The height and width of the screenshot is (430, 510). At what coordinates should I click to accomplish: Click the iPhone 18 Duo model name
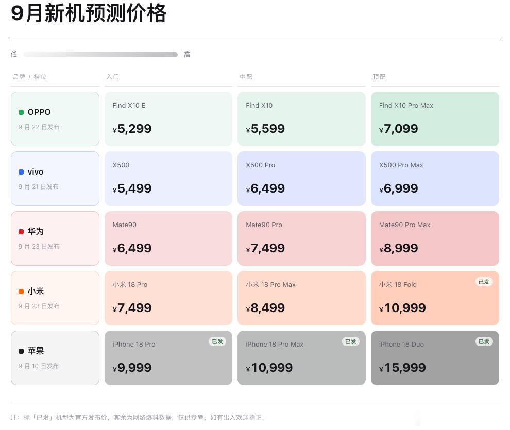(401, 345)
